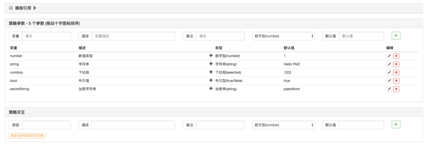Click the move handle for 布尔型(true/false) row
The image size is (425, 145).
pyautogui.click(x=211, y=80)
